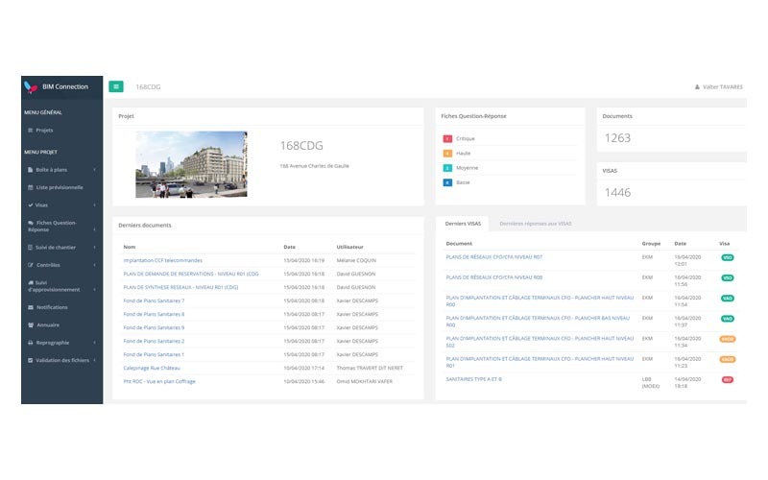768x480 pixels.
Task: Open SANITAIRES TYPE A ET B link
Action: point(474,379)
